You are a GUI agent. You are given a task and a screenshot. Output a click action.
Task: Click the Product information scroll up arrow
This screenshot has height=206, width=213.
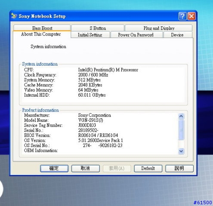(x=181, y=116)
